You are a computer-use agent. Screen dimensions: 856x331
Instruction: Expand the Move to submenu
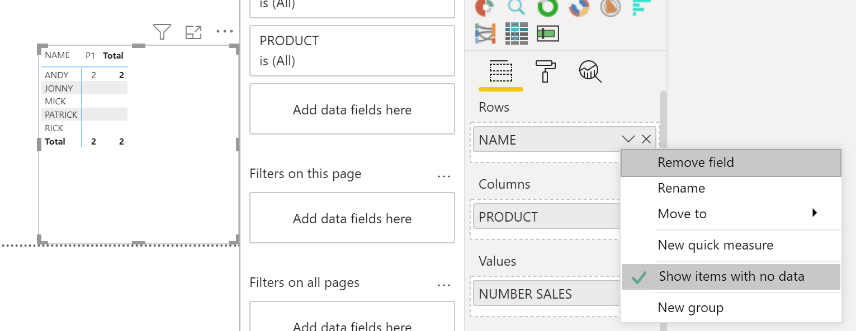click(x=731, y=214)
